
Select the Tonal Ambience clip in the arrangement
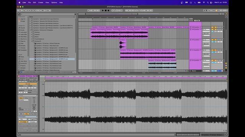pos(119,33)
